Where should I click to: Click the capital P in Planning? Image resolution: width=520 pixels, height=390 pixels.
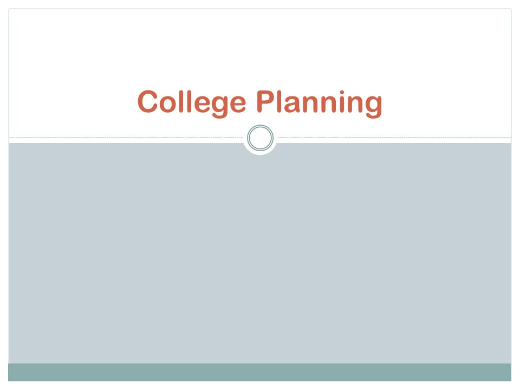click(266, 101)
